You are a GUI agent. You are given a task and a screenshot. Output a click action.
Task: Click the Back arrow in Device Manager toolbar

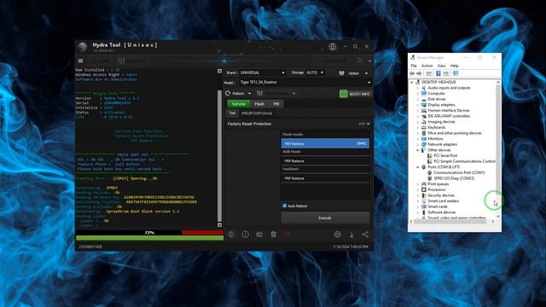(x=412, y=73)
